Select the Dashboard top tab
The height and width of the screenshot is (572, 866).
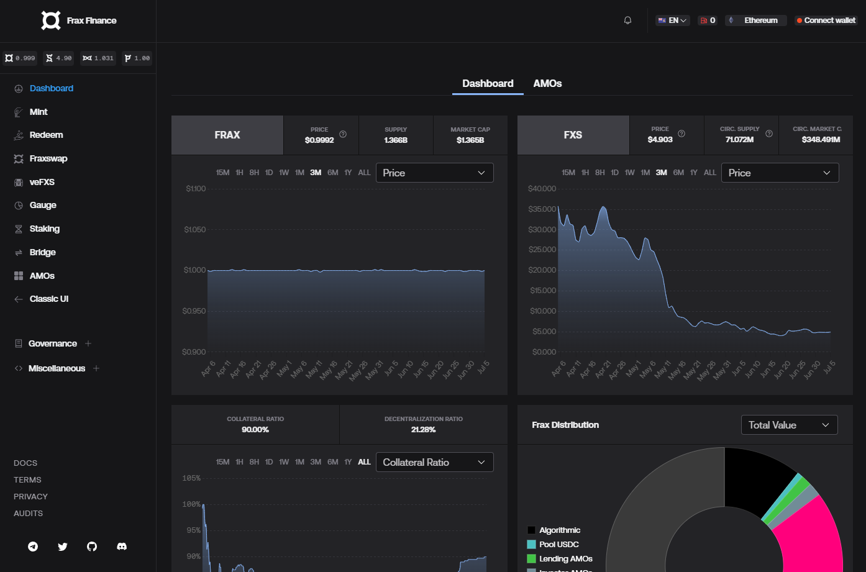coord(488,83)
